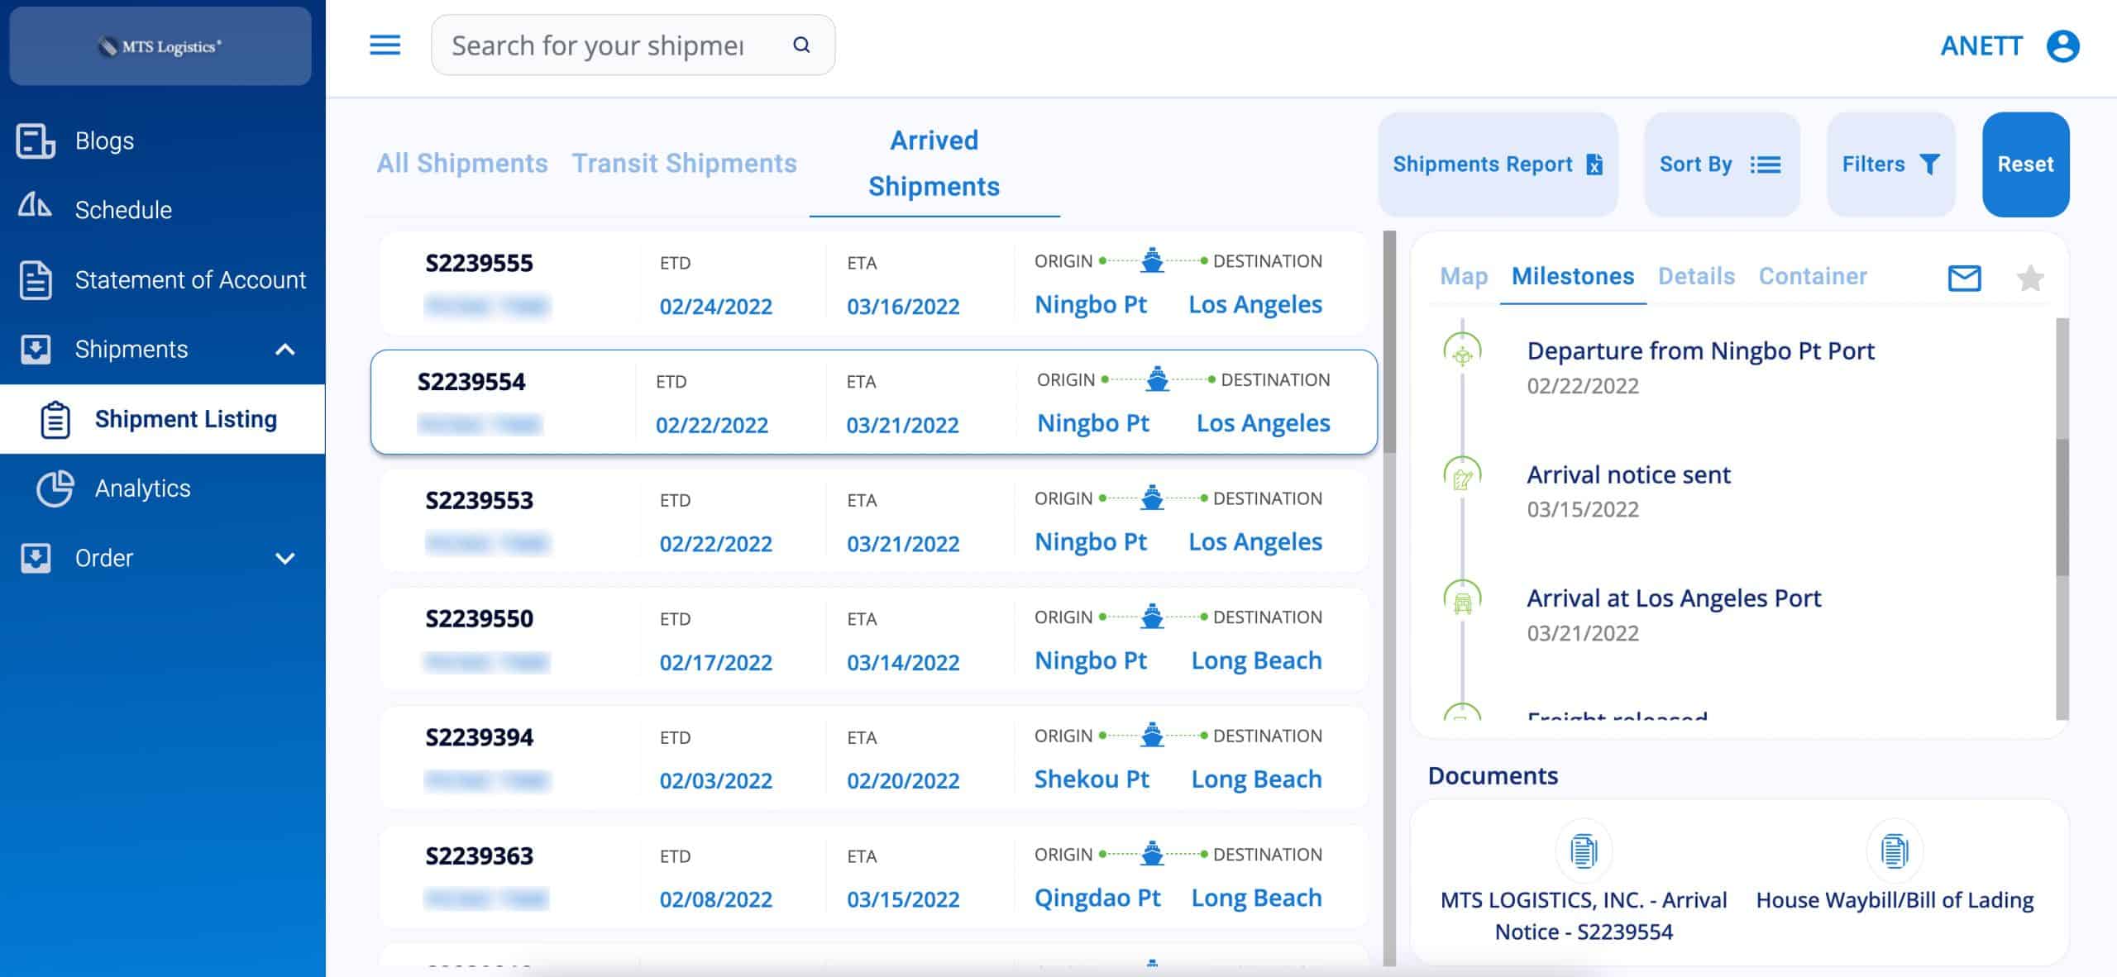Click the Departure from Ningbo milestone icon
This screenshot has width=2117, height=977.
(1462, 351)
